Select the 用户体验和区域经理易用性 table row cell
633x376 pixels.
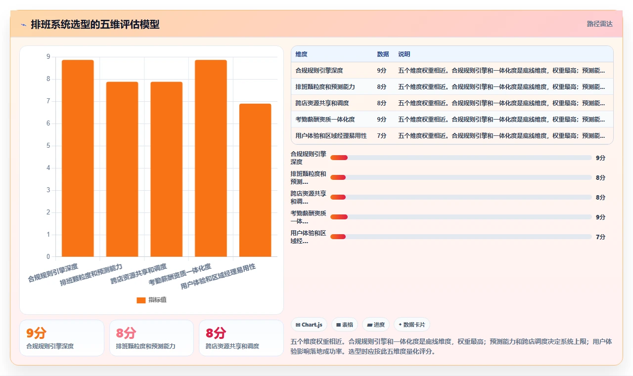pos(331,136)
